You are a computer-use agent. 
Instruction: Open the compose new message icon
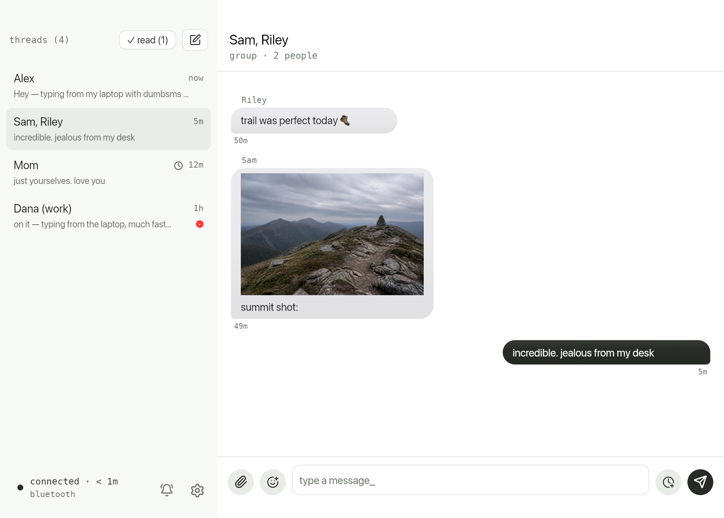(195, 40)
